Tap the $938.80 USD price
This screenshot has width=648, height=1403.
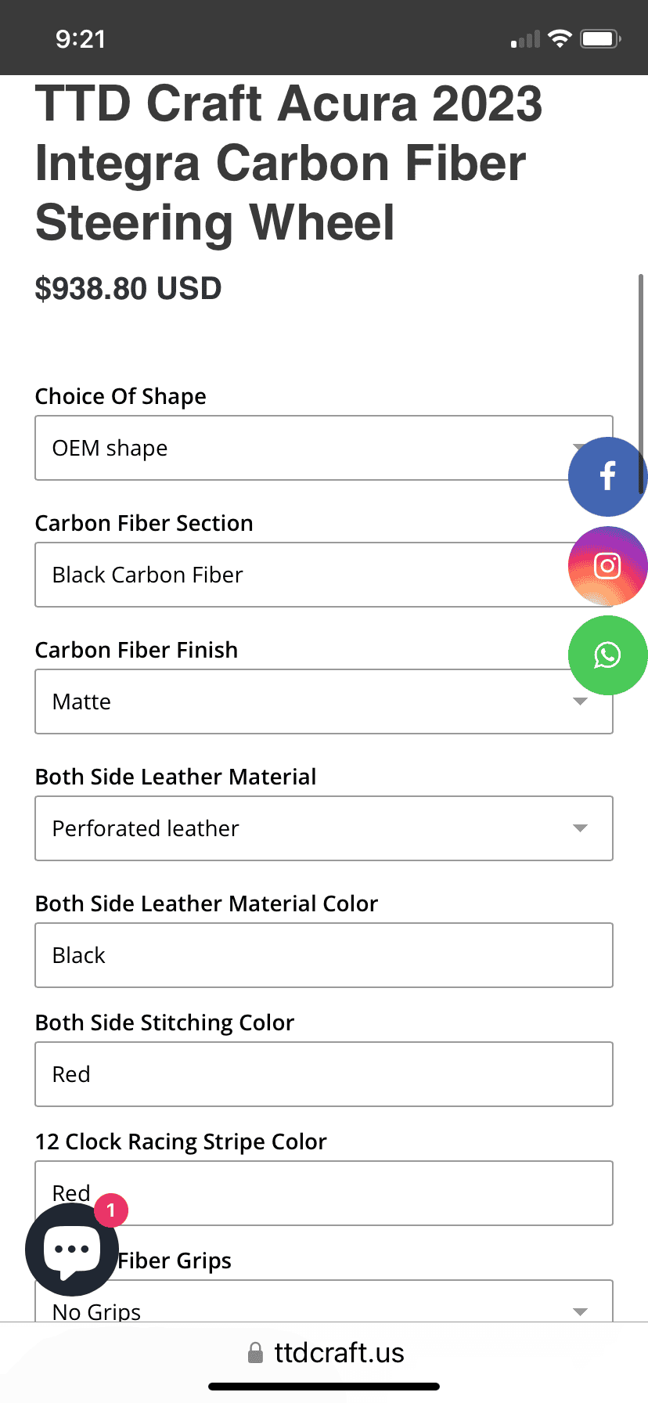click(128, 289)
